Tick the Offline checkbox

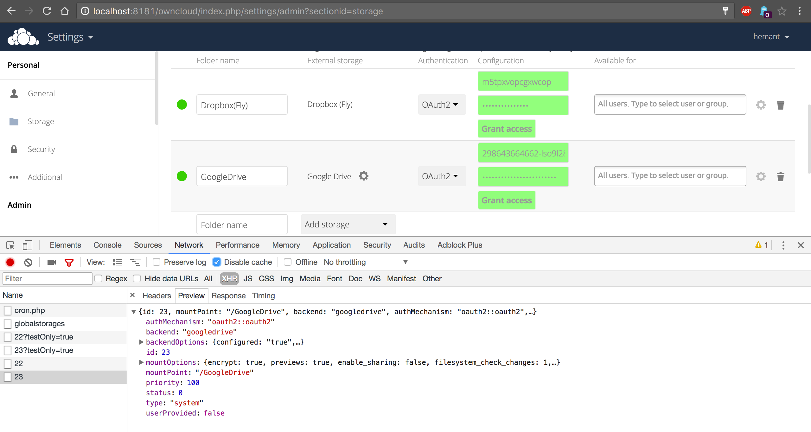pos(288,262)
